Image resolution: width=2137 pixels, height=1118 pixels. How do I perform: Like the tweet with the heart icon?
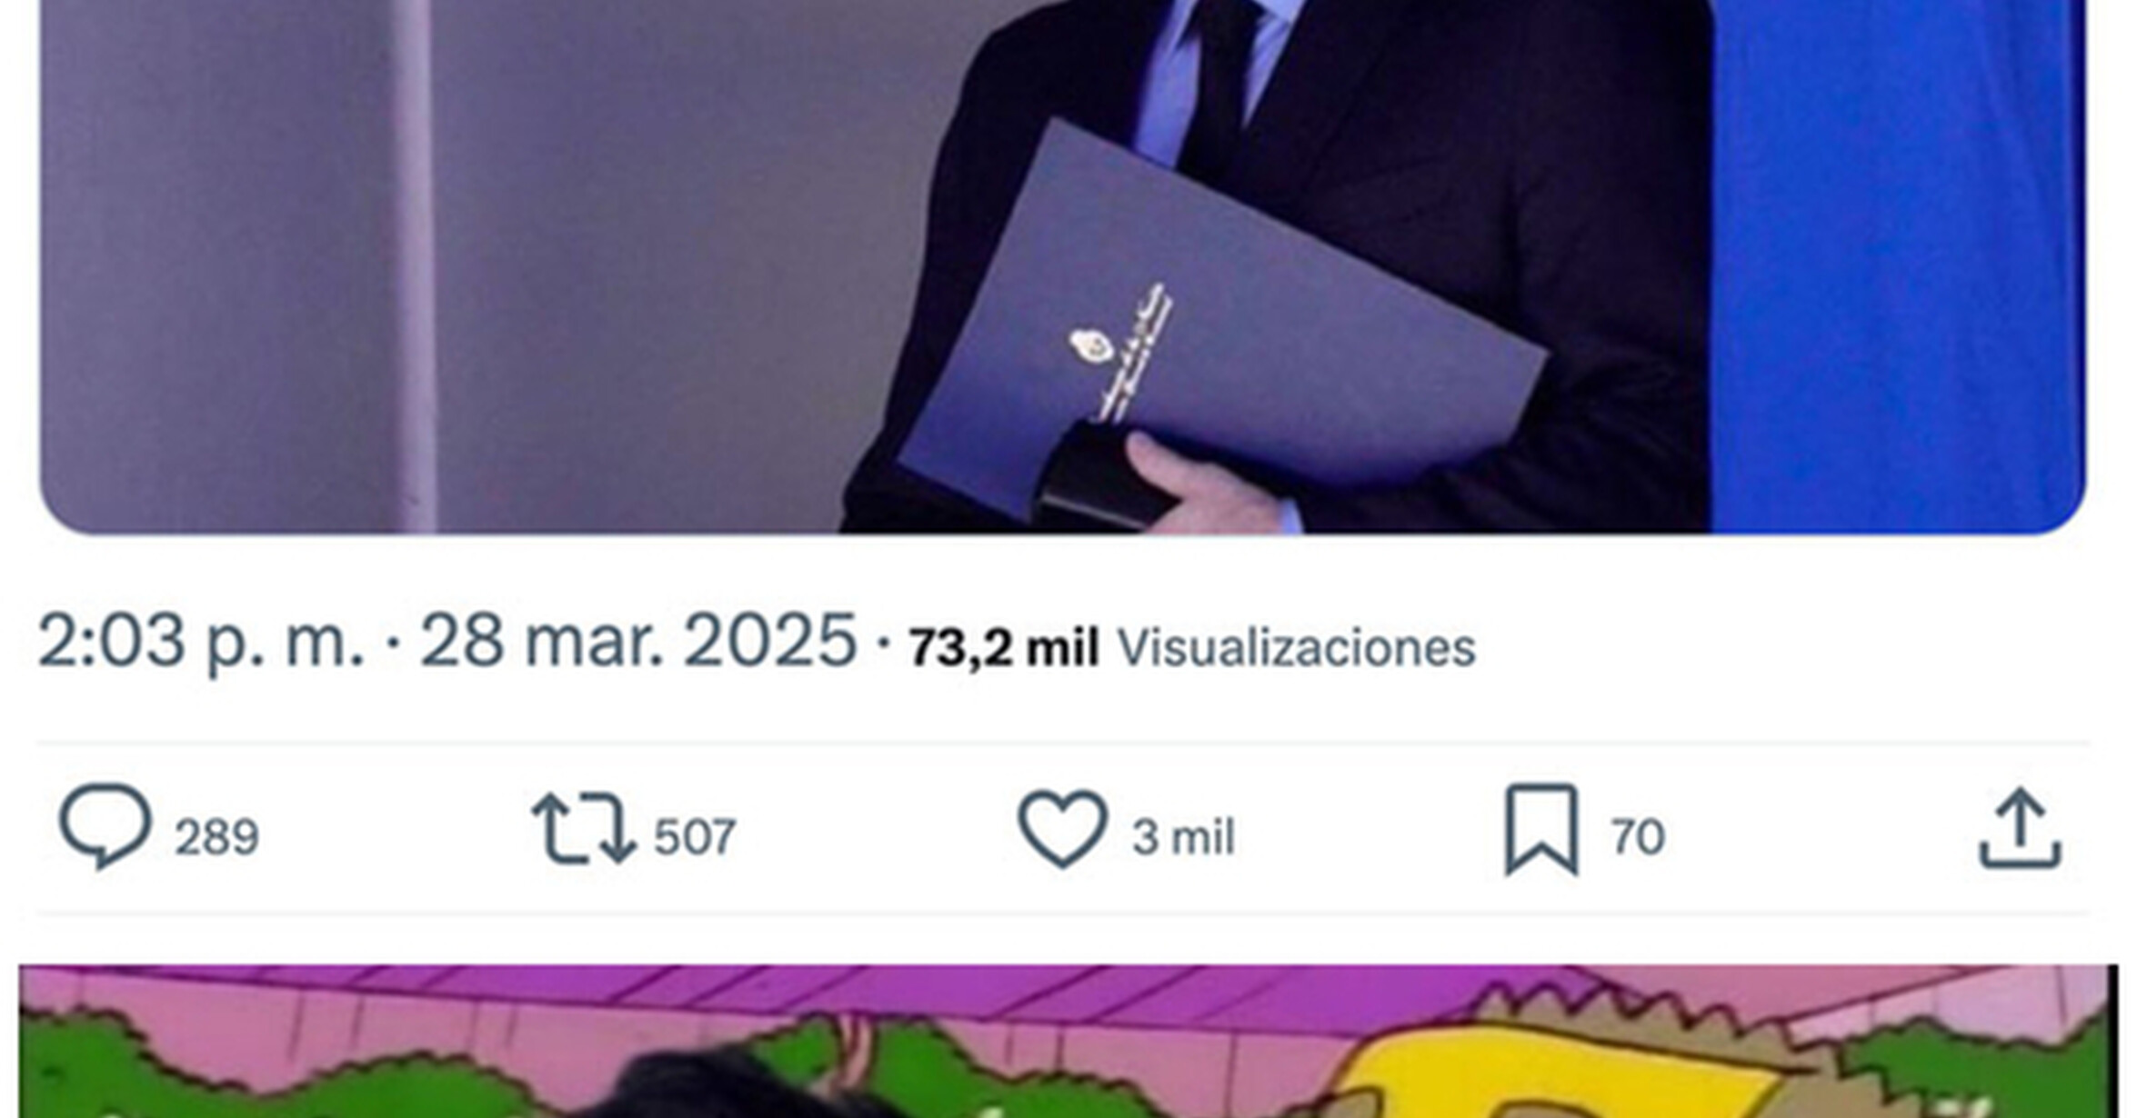click(x=1062, y=828)
